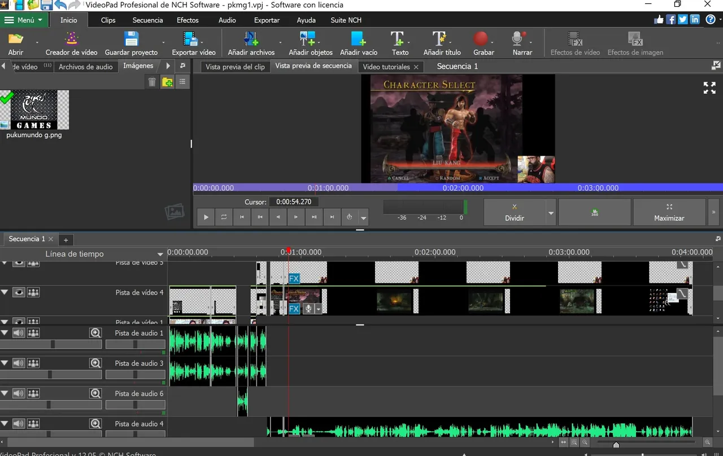Screen dimensions: 723x456
Task: Click the Dividir button
Action: (x=515, y=212)
